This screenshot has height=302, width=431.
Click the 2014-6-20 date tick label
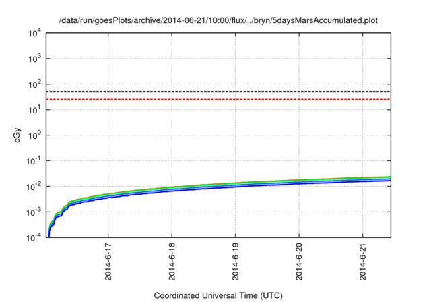[x=299, y=262]
